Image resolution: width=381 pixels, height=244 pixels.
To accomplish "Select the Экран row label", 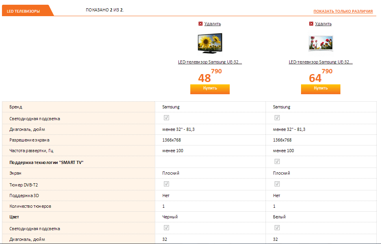I will [x=15, y=173].
